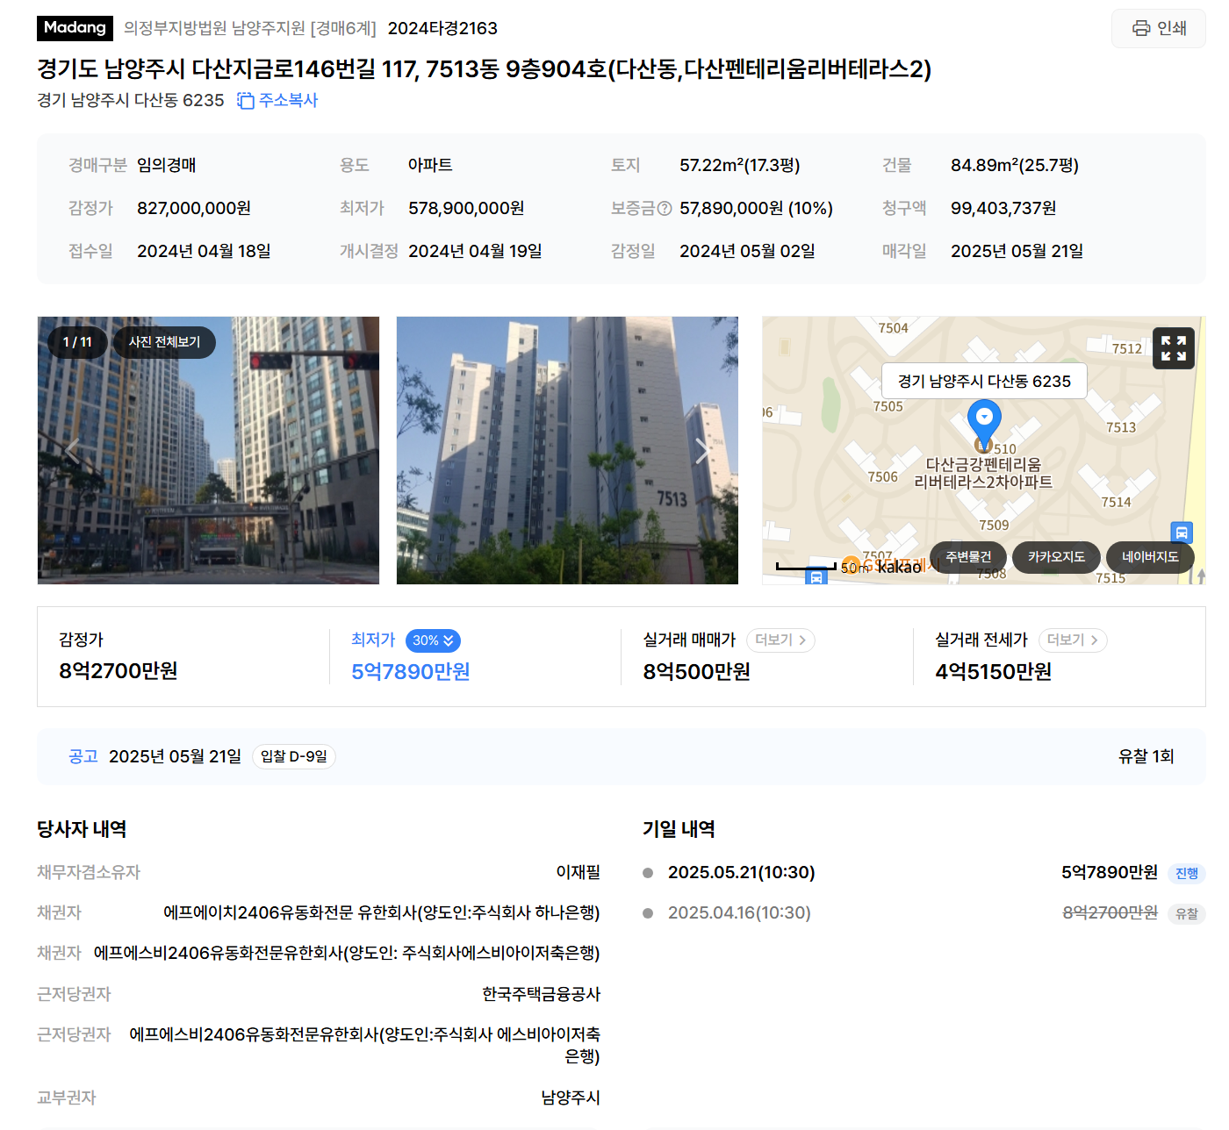Click 실거래 전세가 value 4억5150만원
Image resolution: width=1229 pixels, height=1130 pixels.
pyautogui.click(x=993, y=672)
